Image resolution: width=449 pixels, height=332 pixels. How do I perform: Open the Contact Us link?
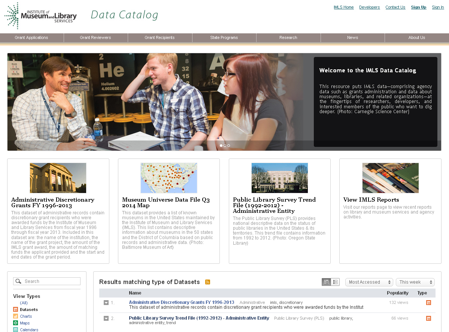point(395,7)
